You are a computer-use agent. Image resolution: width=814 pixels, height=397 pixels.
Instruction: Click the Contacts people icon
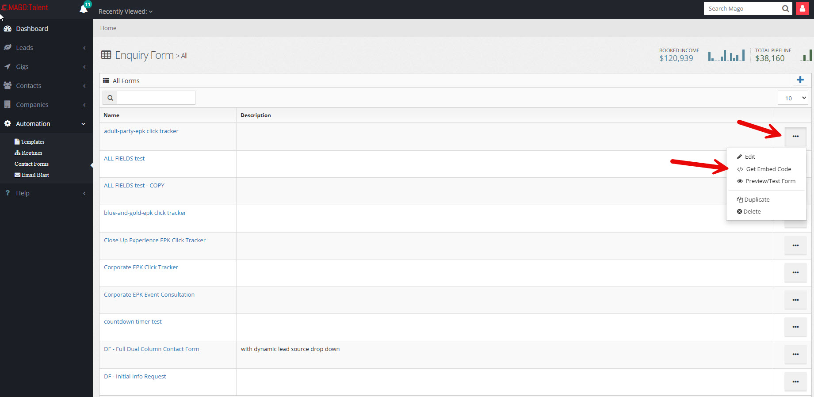8,85
